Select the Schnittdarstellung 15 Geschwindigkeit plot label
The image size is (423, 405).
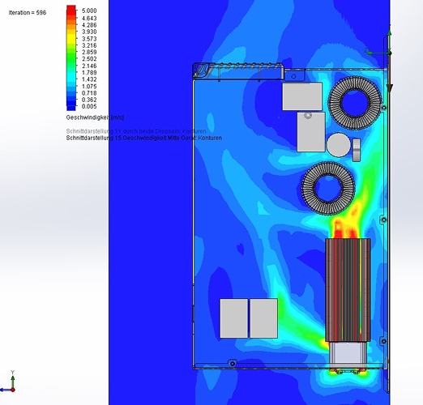[x=144, y=138]
